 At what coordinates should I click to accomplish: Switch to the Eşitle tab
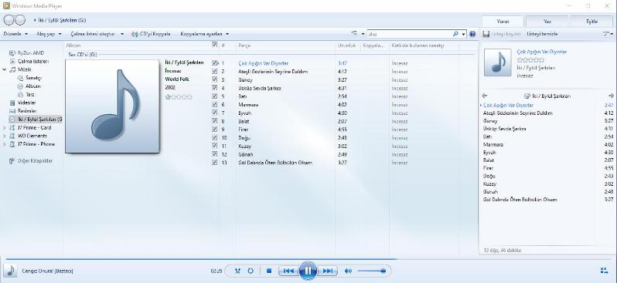click(591, 21)
